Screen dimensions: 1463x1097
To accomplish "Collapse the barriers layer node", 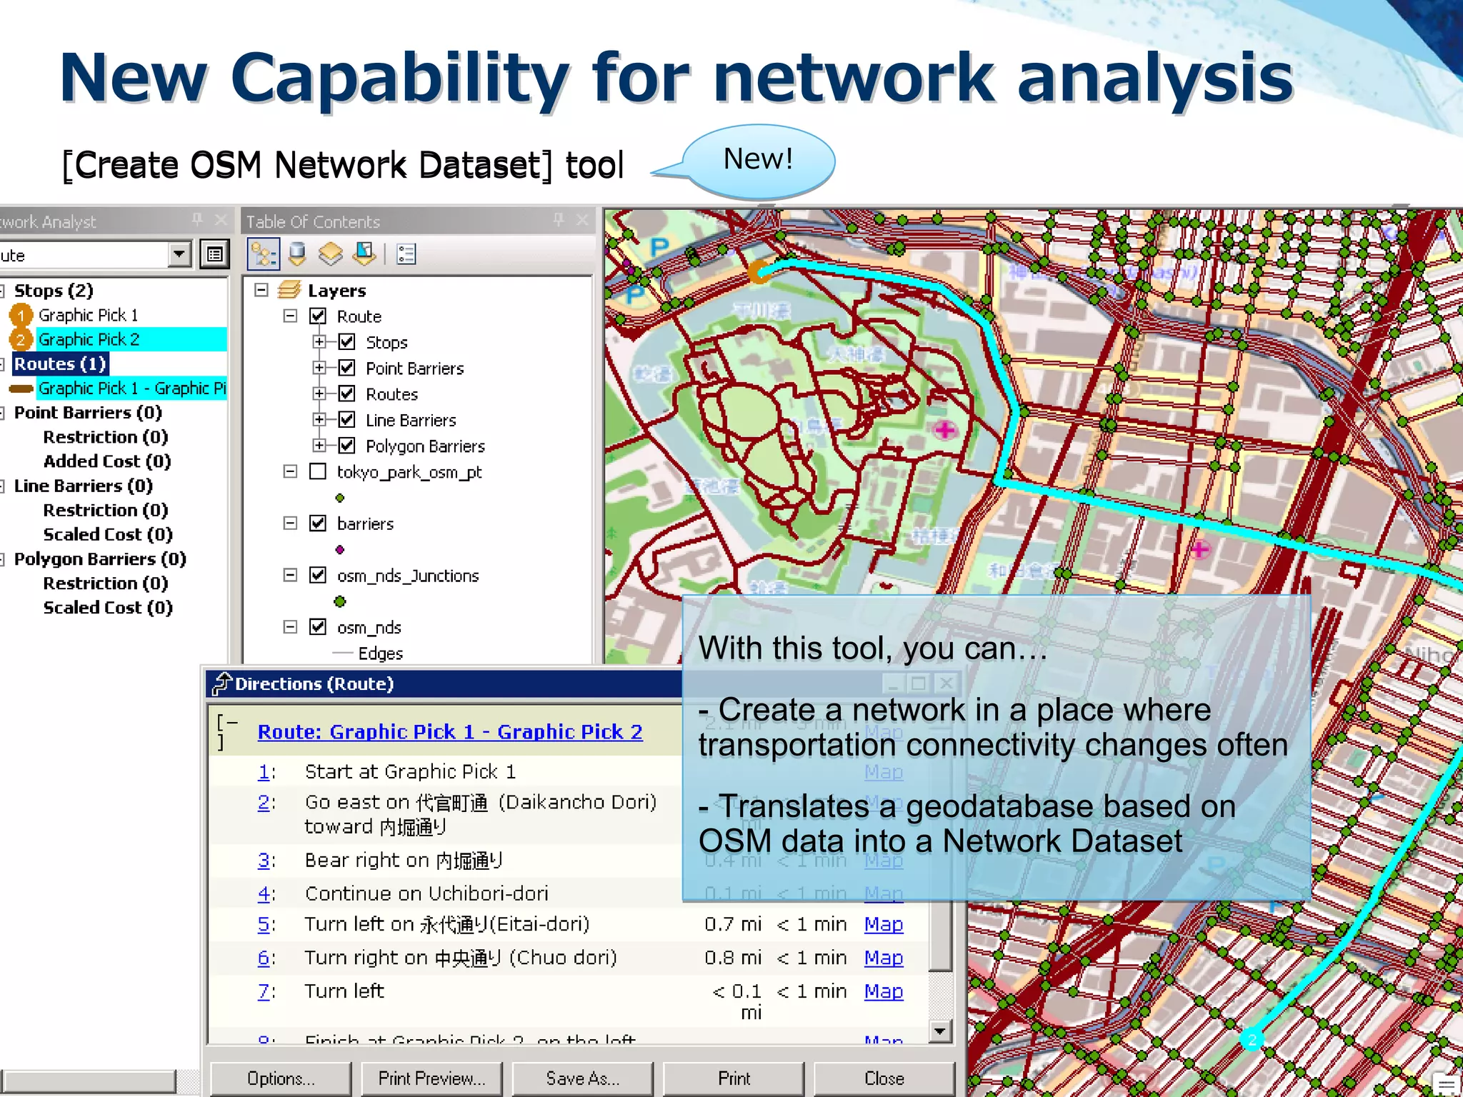I will point(290,524).
